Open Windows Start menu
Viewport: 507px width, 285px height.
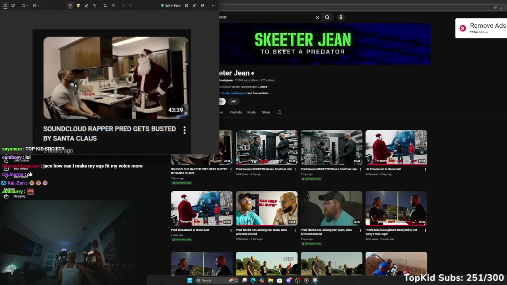click(x=190, y=280)
